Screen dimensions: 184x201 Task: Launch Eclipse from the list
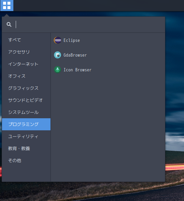[x=108, y=40]
